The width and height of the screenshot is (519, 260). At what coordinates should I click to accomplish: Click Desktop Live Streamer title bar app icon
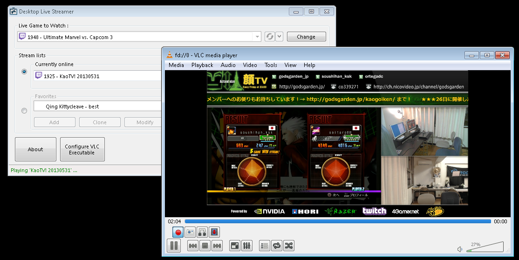pos(13,12)
